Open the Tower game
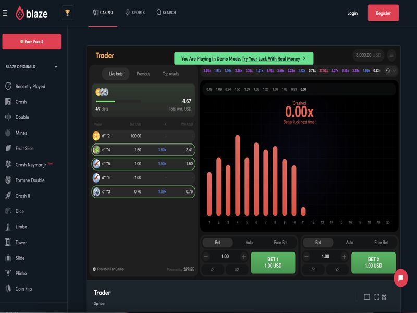417x313 pixels. [16, 242]
